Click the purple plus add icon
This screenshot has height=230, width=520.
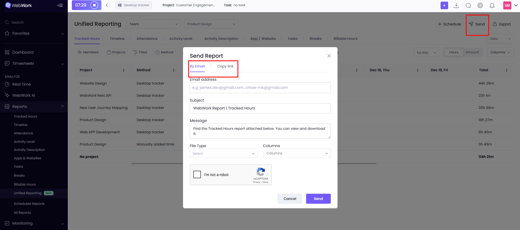[444, 5]
